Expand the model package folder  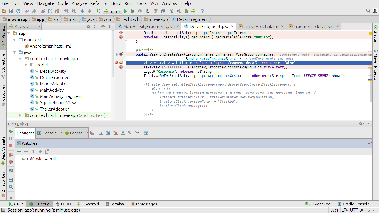click(x=26, y=65)
